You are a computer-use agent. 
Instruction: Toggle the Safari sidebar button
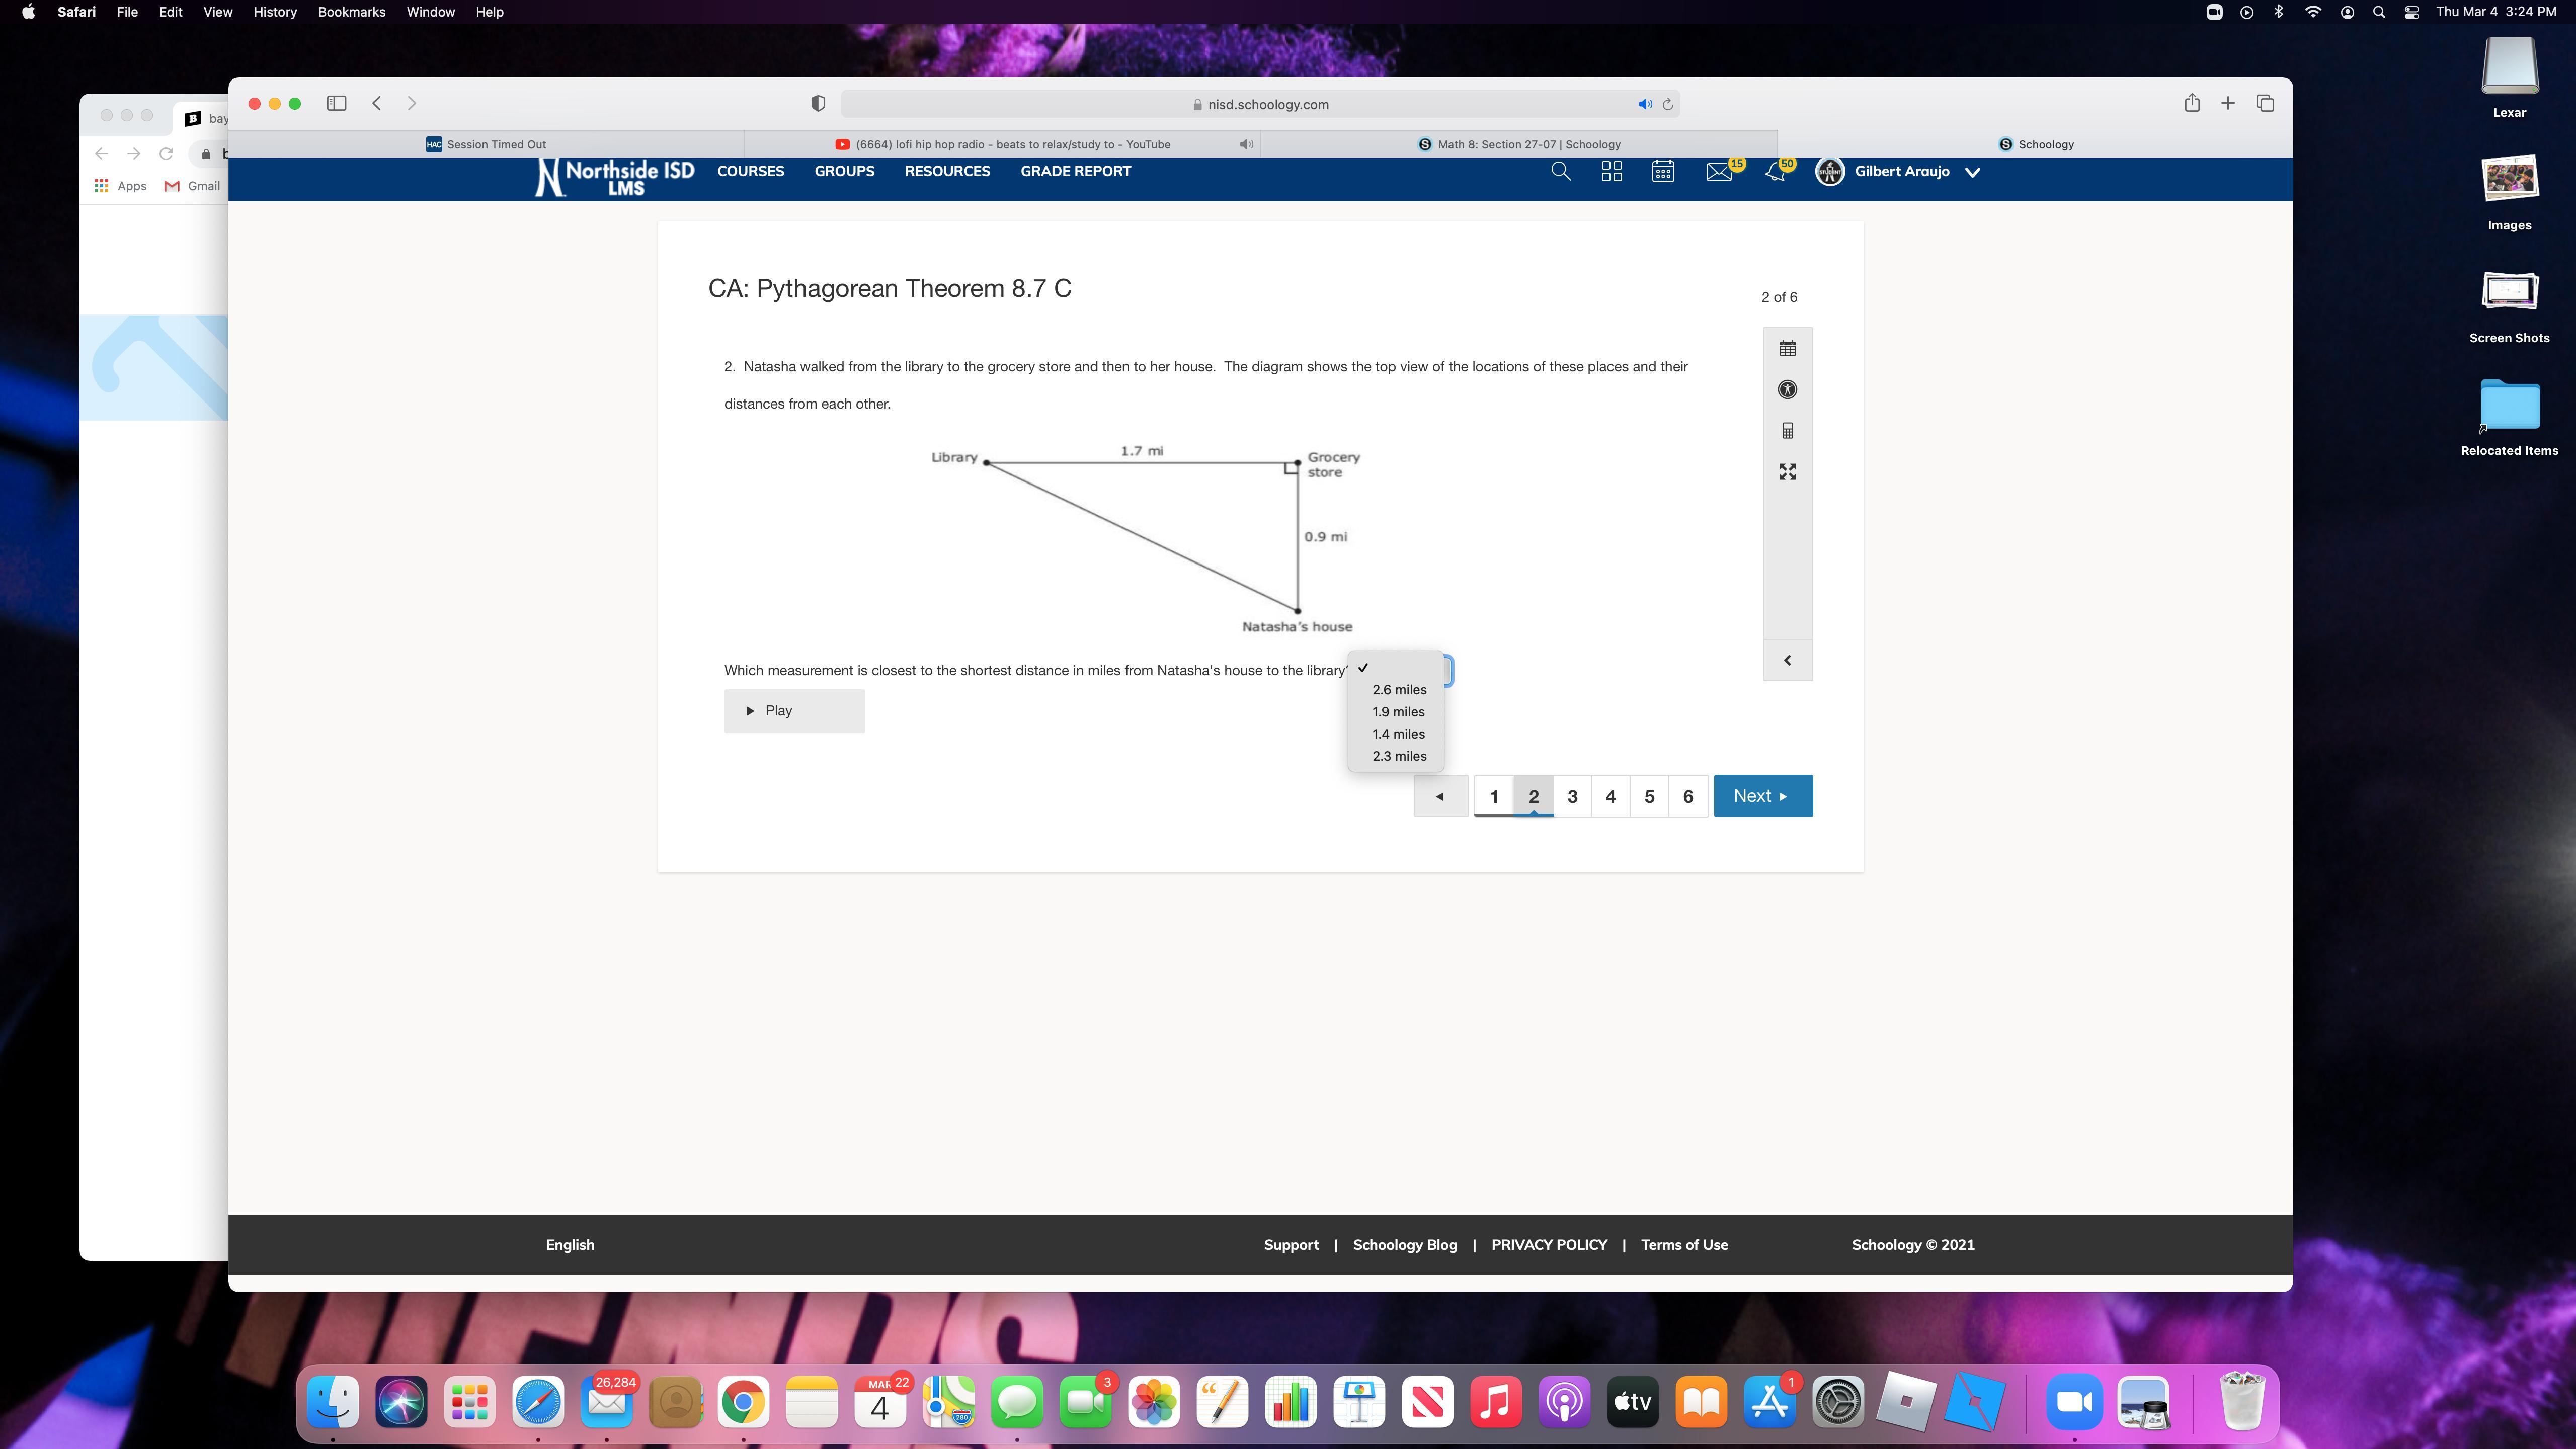click(x=336, y=103)
